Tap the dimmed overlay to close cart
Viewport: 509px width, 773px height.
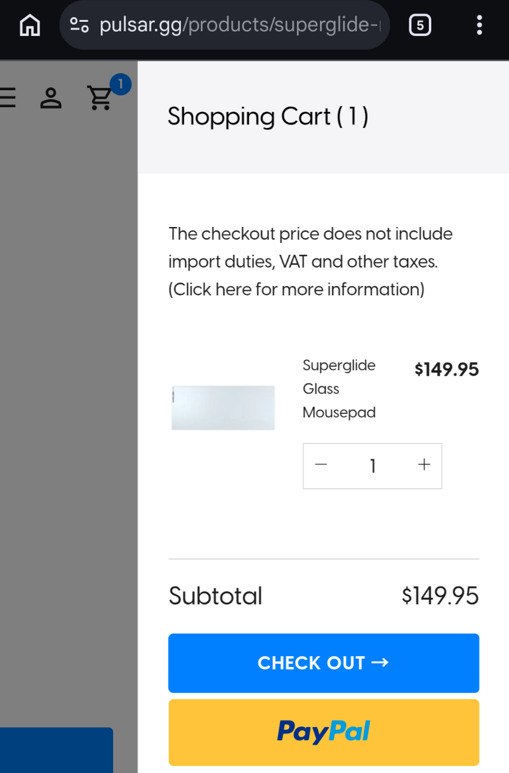click(x=68, y=413)
